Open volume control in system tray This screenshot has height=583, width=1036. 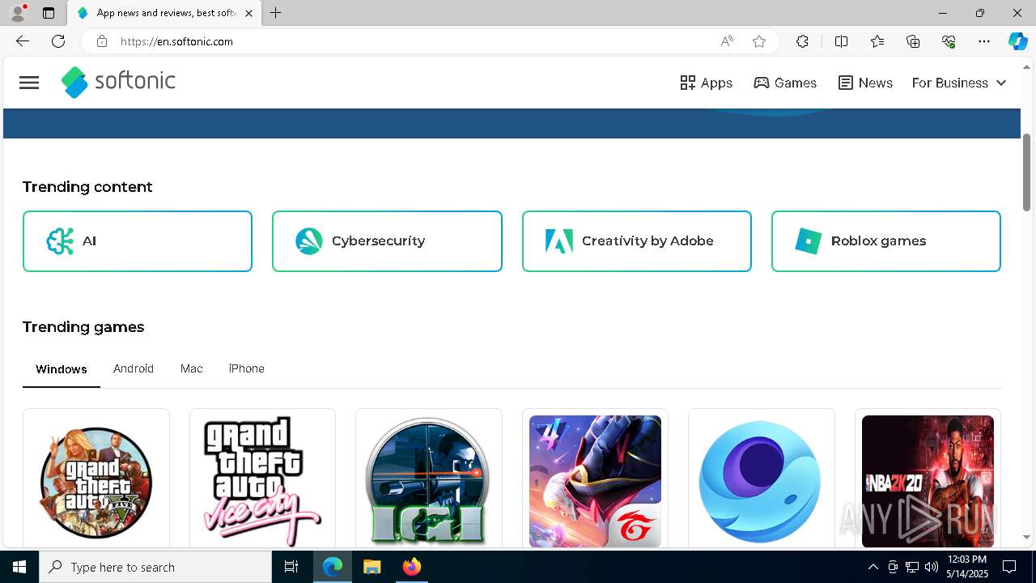point(932,567)
